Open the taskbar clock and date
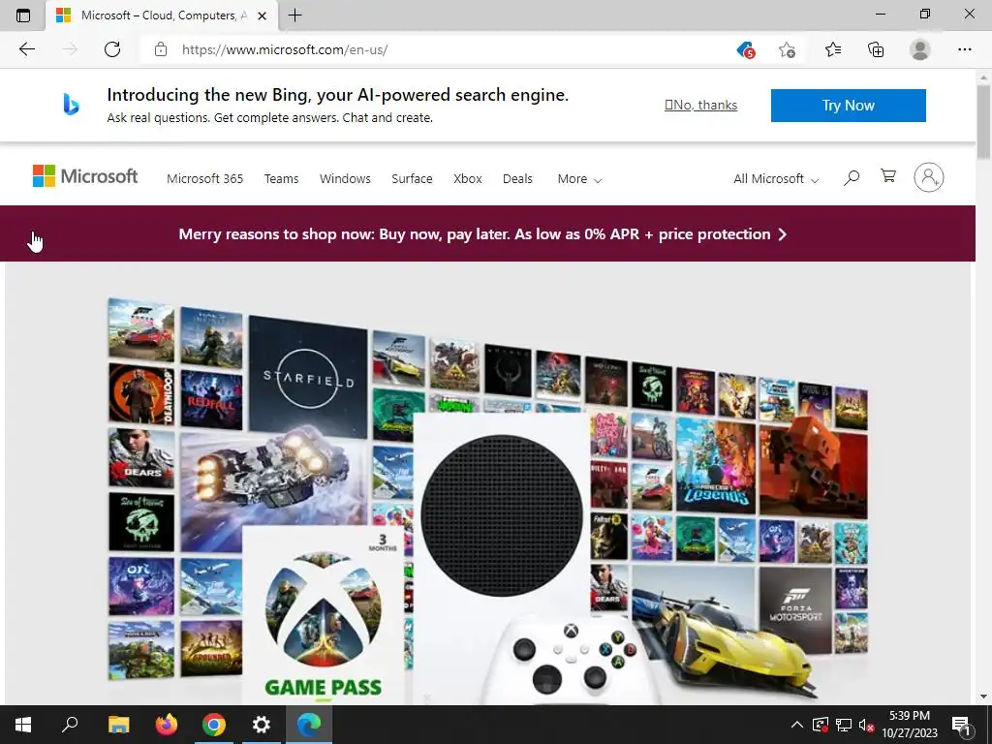The width and height of the screenshot is (992, 744). point(910,725)
